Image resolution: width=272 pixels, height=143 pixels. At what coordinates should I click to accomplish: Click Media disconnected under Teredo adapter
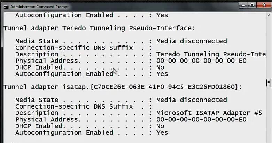[x=192, y=41]
